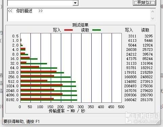Viewport: 163px width, 127px height.
Task: Click write value 3311
Action: pyautogui.click(x=132, y=36)
